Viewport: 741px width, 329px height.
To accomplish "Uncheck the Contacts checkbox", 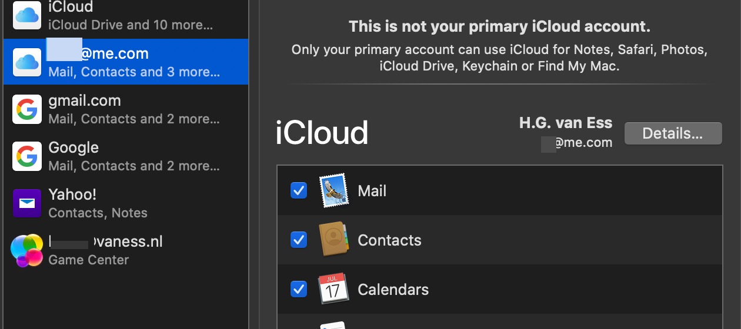I will point(299,240).
